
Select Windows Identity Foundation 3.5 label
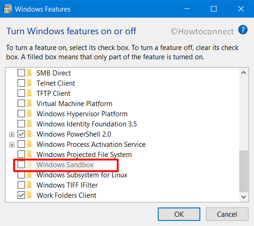point(87,124)
